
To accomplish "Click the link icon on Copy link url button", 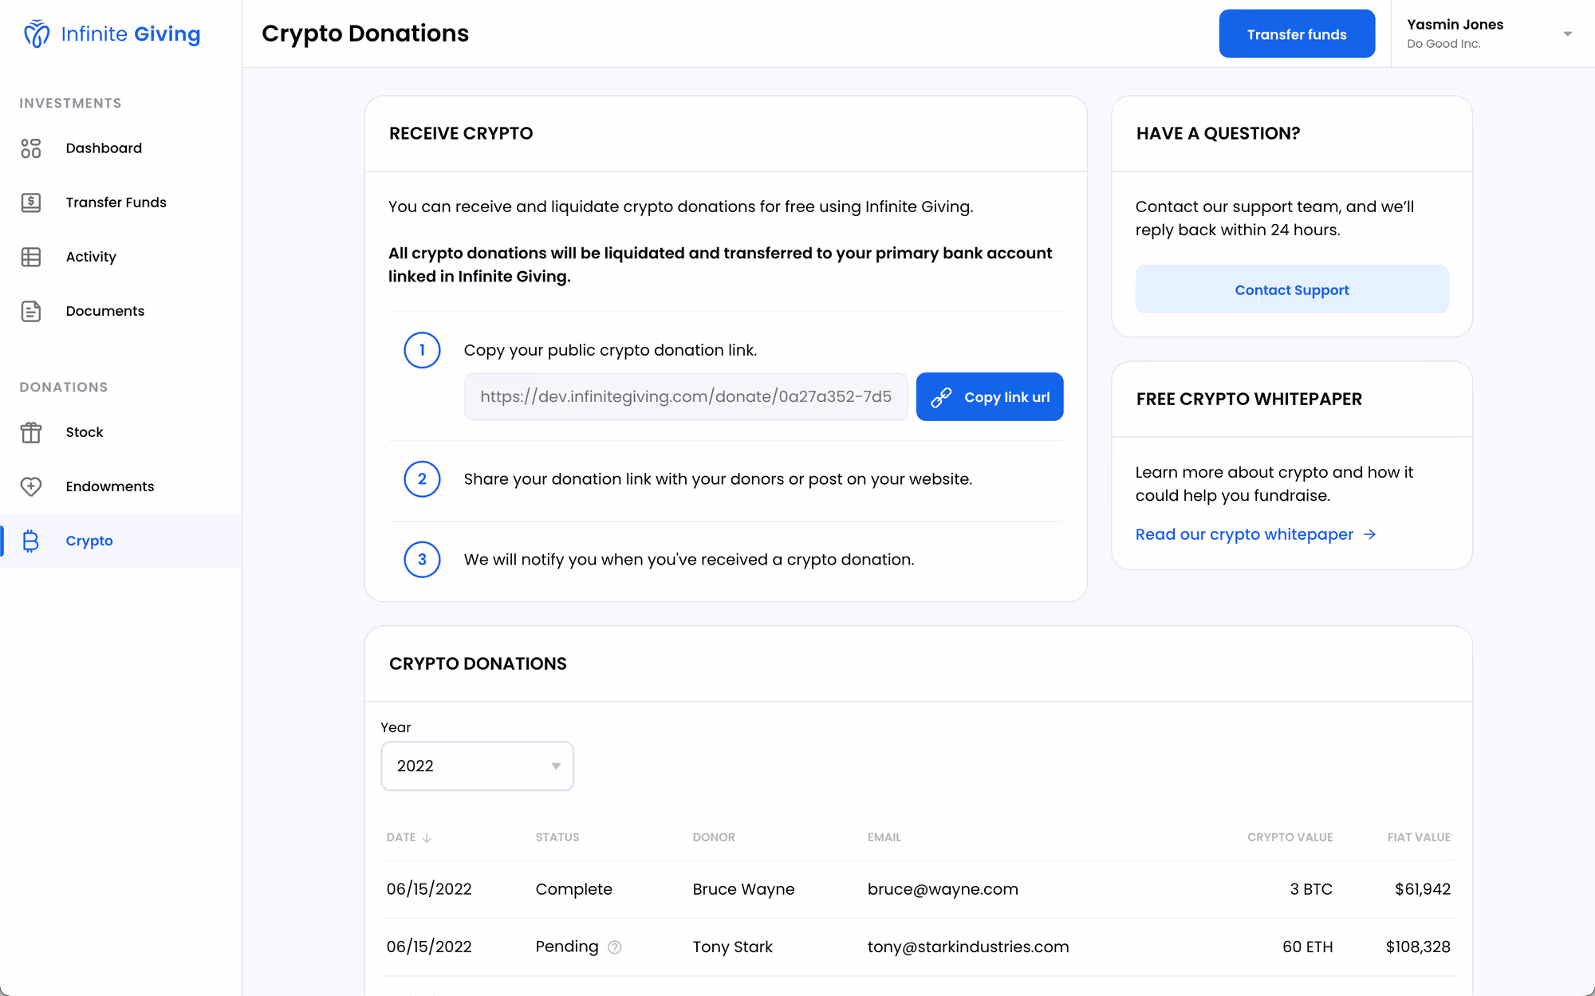I will 943,396.
